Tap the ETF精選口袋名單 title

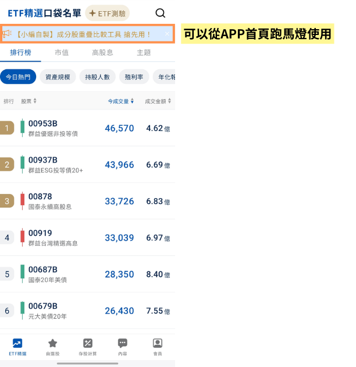44,13
